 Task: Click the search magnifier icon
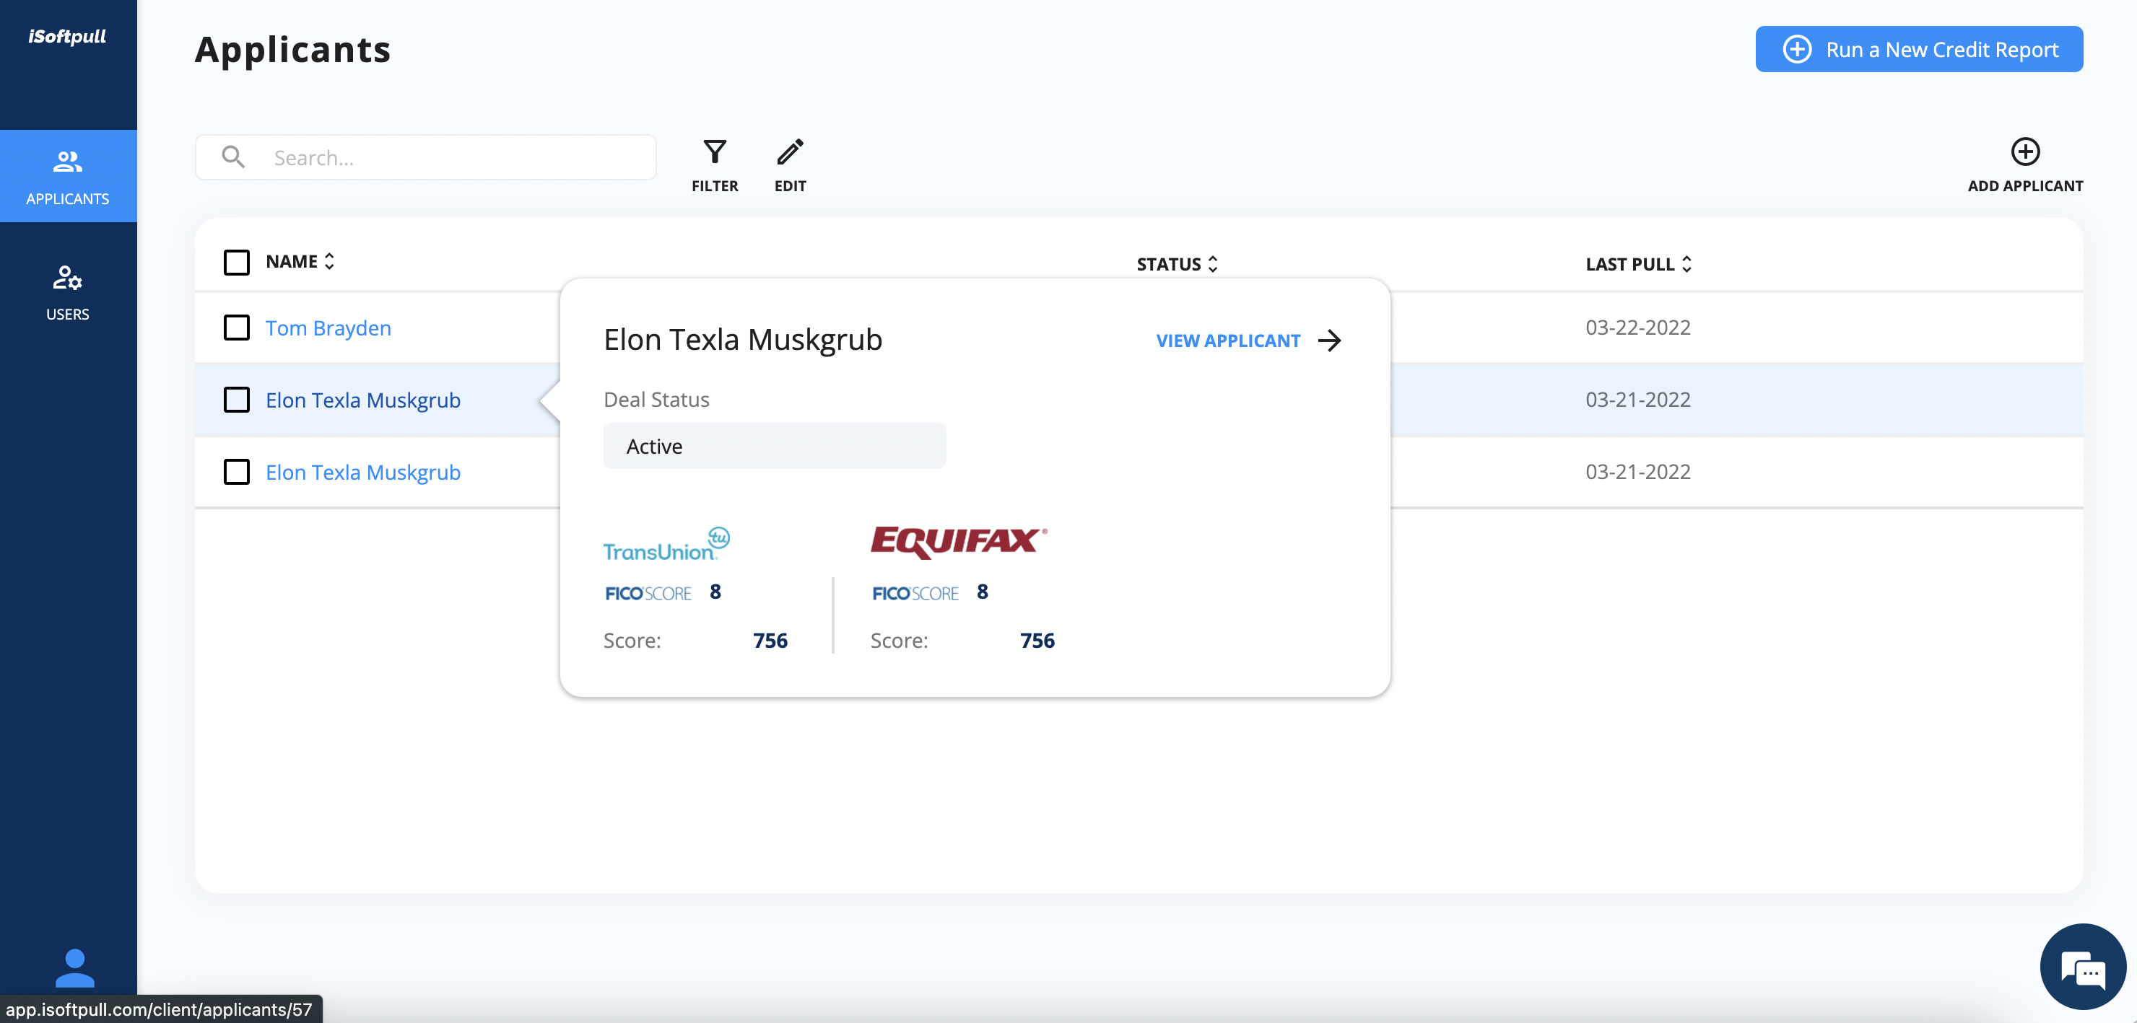click(233, 157)
